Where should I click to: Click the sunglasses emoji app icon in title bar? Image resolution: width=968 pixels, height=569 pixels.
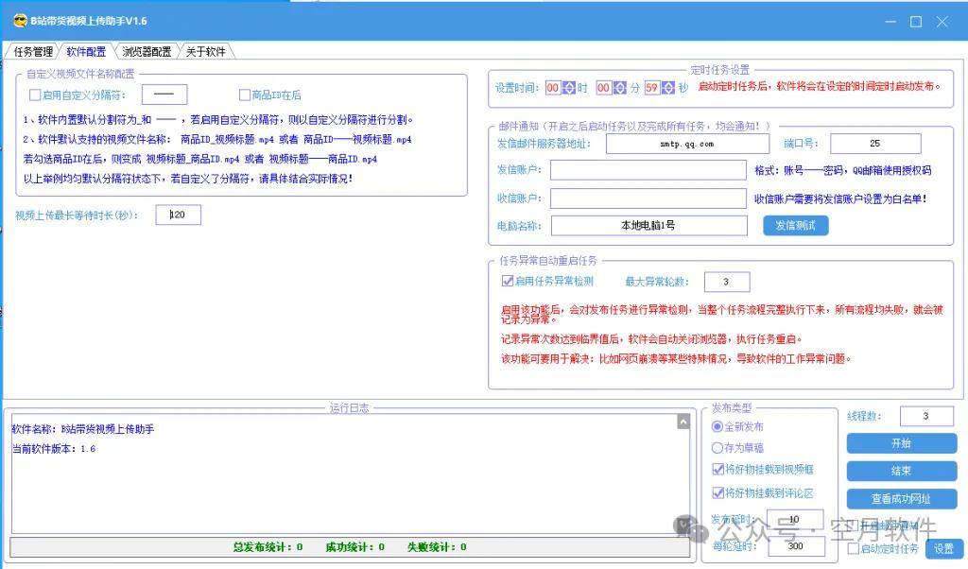pyautogui.click(x=19, y=20)
